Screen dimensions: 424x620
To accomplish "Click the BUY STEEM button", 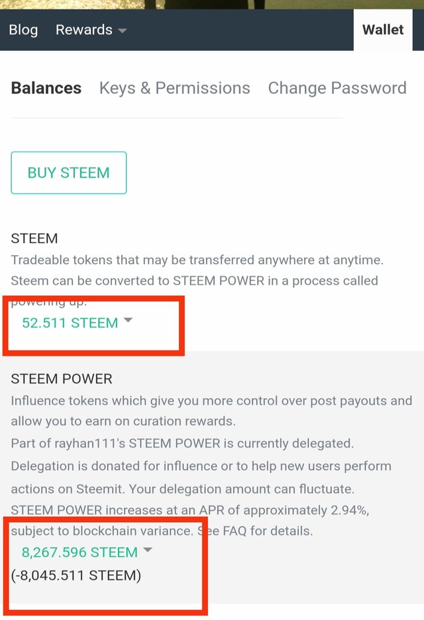I will tap(69, 173).
